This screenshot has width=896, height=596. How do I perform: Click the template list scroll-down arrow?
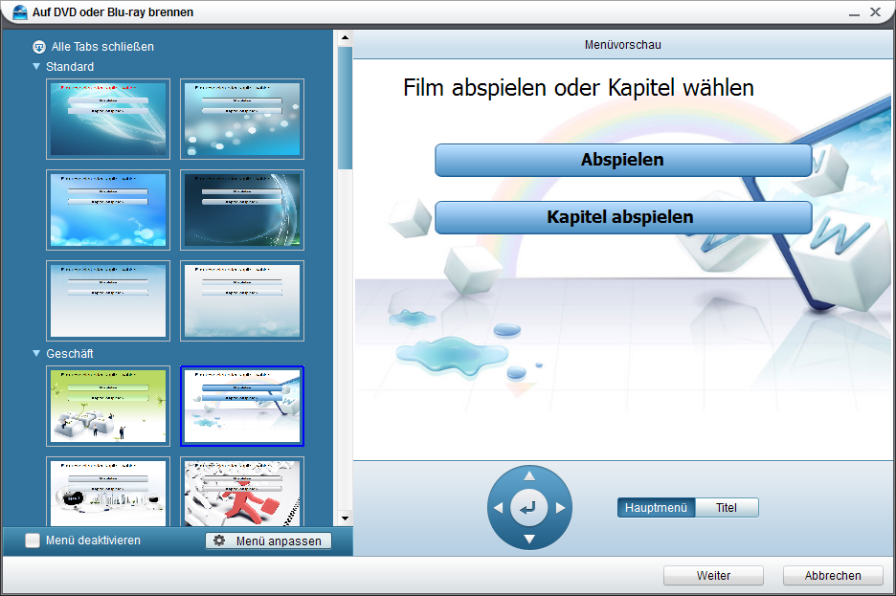345,519
